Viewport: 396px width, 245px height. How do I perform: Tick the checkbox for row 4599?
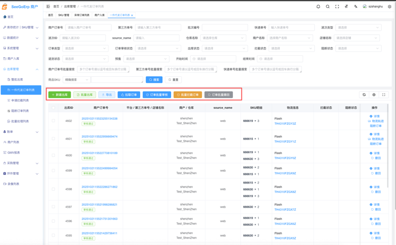pos(53,171)
